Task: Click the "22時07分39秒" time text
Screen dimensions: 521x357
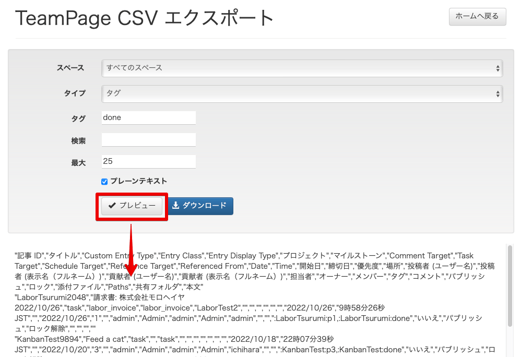Action: 307,339
